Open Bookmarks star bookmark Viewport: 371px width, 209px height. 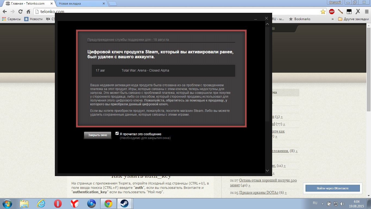pyautogui.click(x=300, y=19)
